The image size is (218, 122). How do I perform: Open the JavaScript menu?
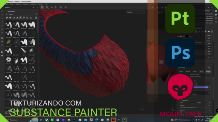(33, 4)
